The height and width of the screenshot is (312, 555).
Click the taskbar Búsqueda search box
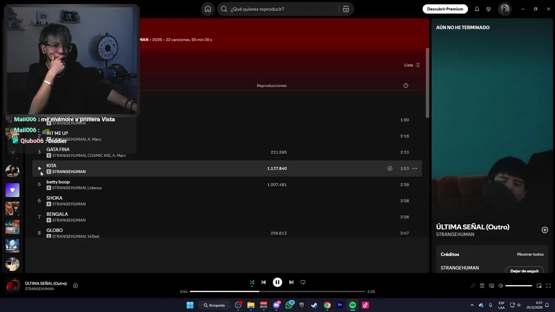tap(214, 305)
